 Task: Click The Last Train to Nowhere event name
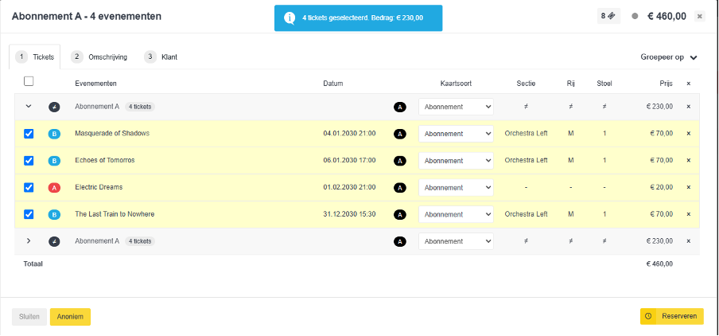[115, 214]
